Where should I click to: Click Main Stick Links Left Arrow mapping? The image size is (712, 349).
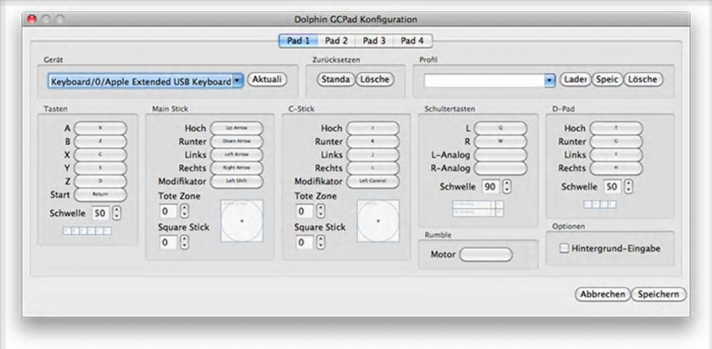click(236, 155)
